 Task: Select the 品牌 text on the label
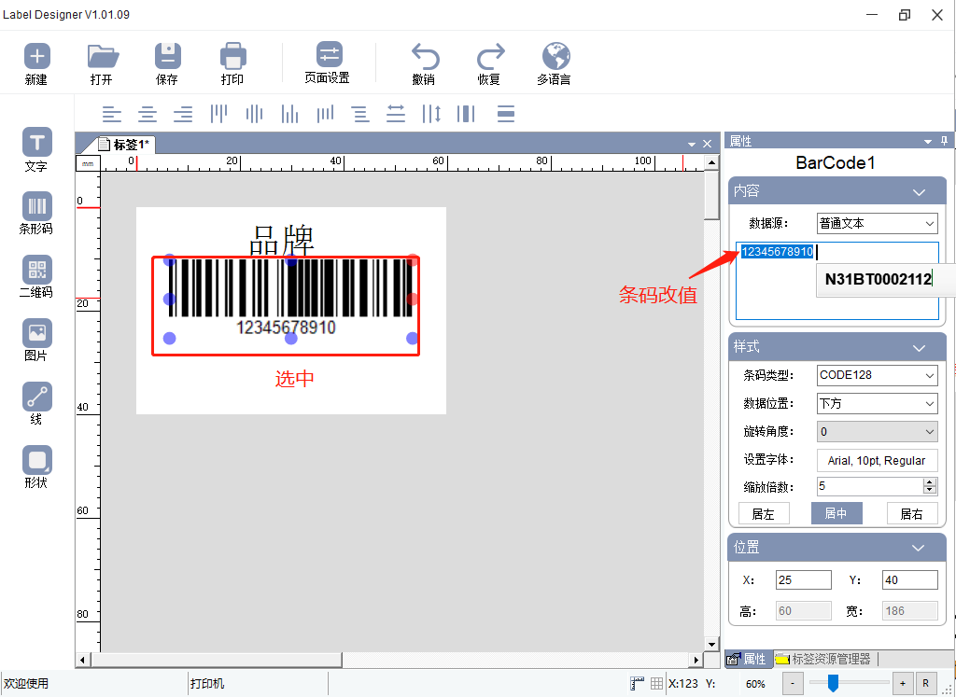coord(282,241)
